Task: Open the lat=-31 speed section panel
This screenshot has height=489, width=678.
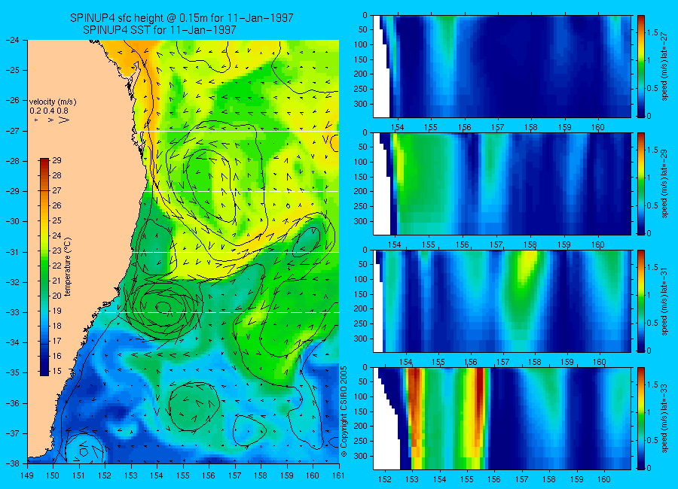Action: [502, 301]
